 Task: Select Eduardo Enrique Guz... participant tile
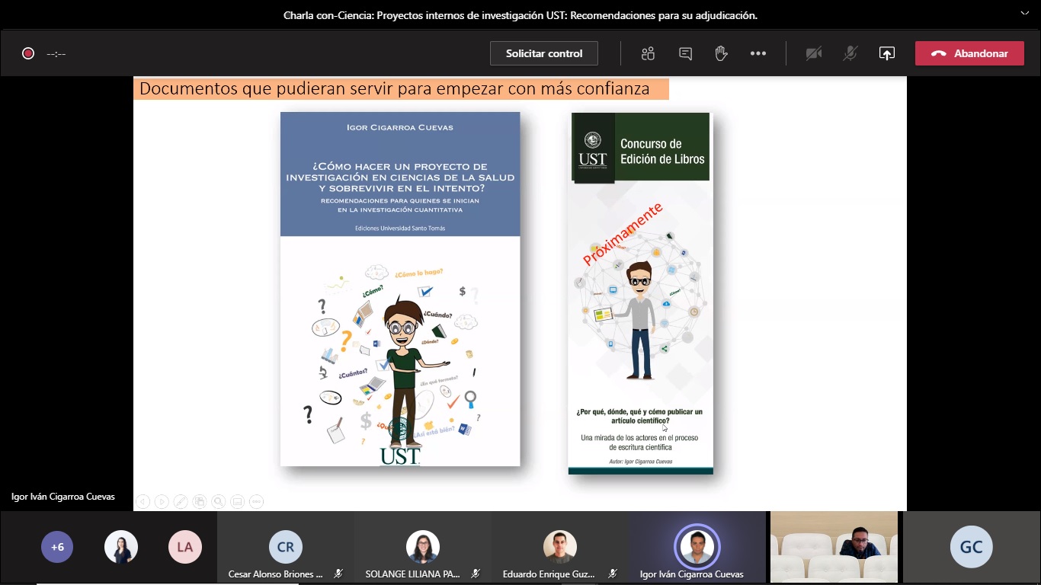pyautogui.click(x=560, y=547)
